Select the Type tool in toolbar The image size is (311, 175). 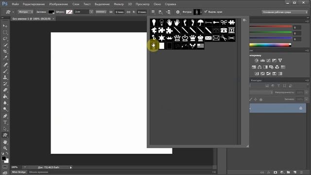point(5,122)
